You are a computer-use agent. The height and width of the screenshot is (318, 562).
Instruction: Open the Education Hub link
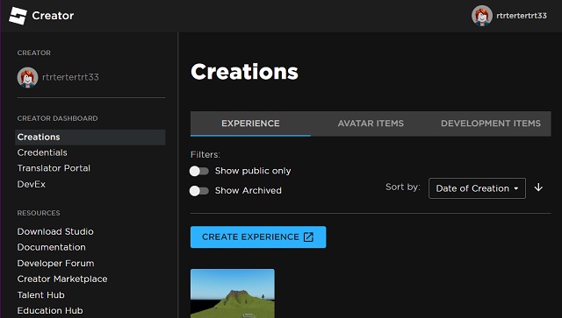pyautogui.click(x=50, y=310)
